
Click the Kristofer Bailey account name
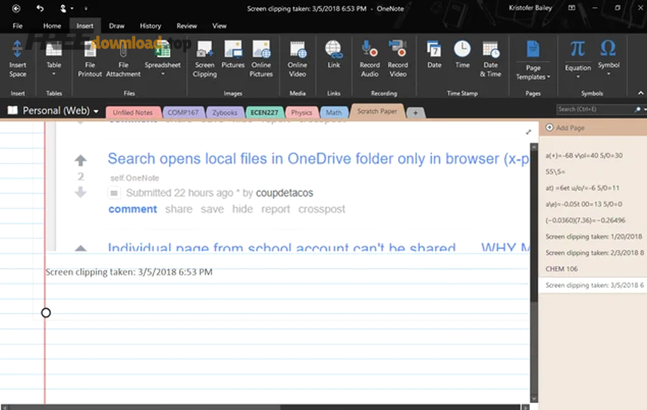pos(531,8)
